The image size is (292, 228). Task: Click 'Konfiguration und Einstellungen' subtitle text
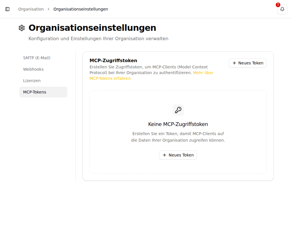[98, 38]
